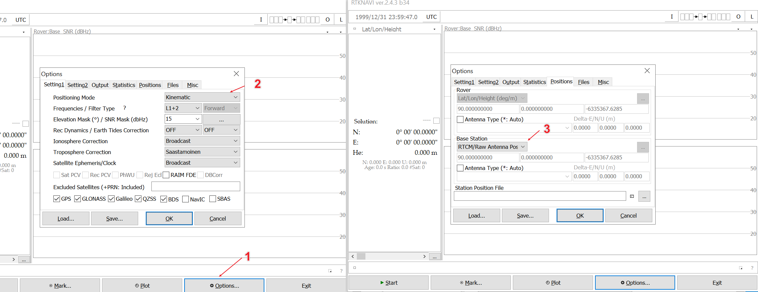Click Mark button in left window
Screen dimensions: 758x292
click(x=60, y=285)
